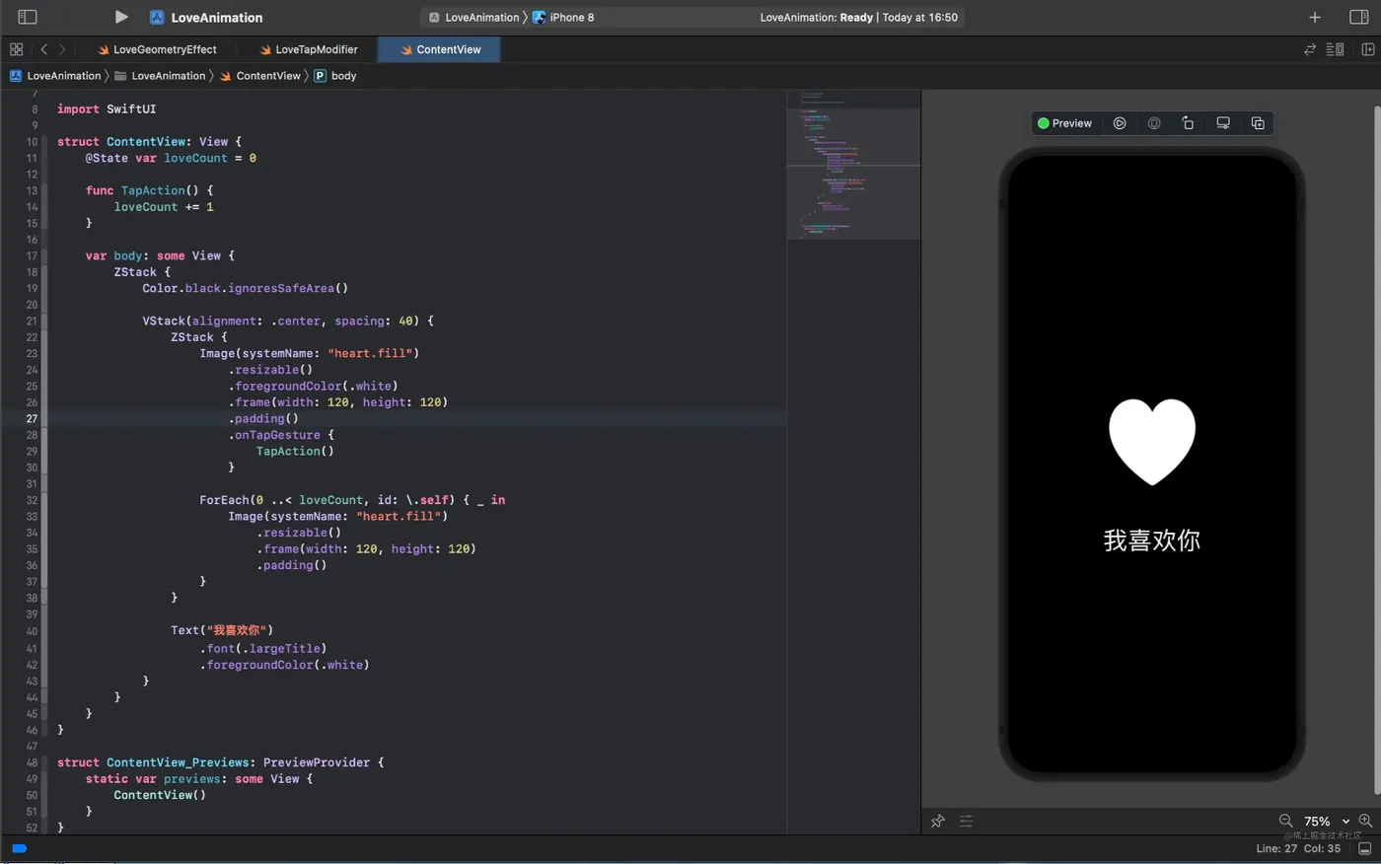
Task: Run the LoveAnimation scheme
Action: point(121,17)
